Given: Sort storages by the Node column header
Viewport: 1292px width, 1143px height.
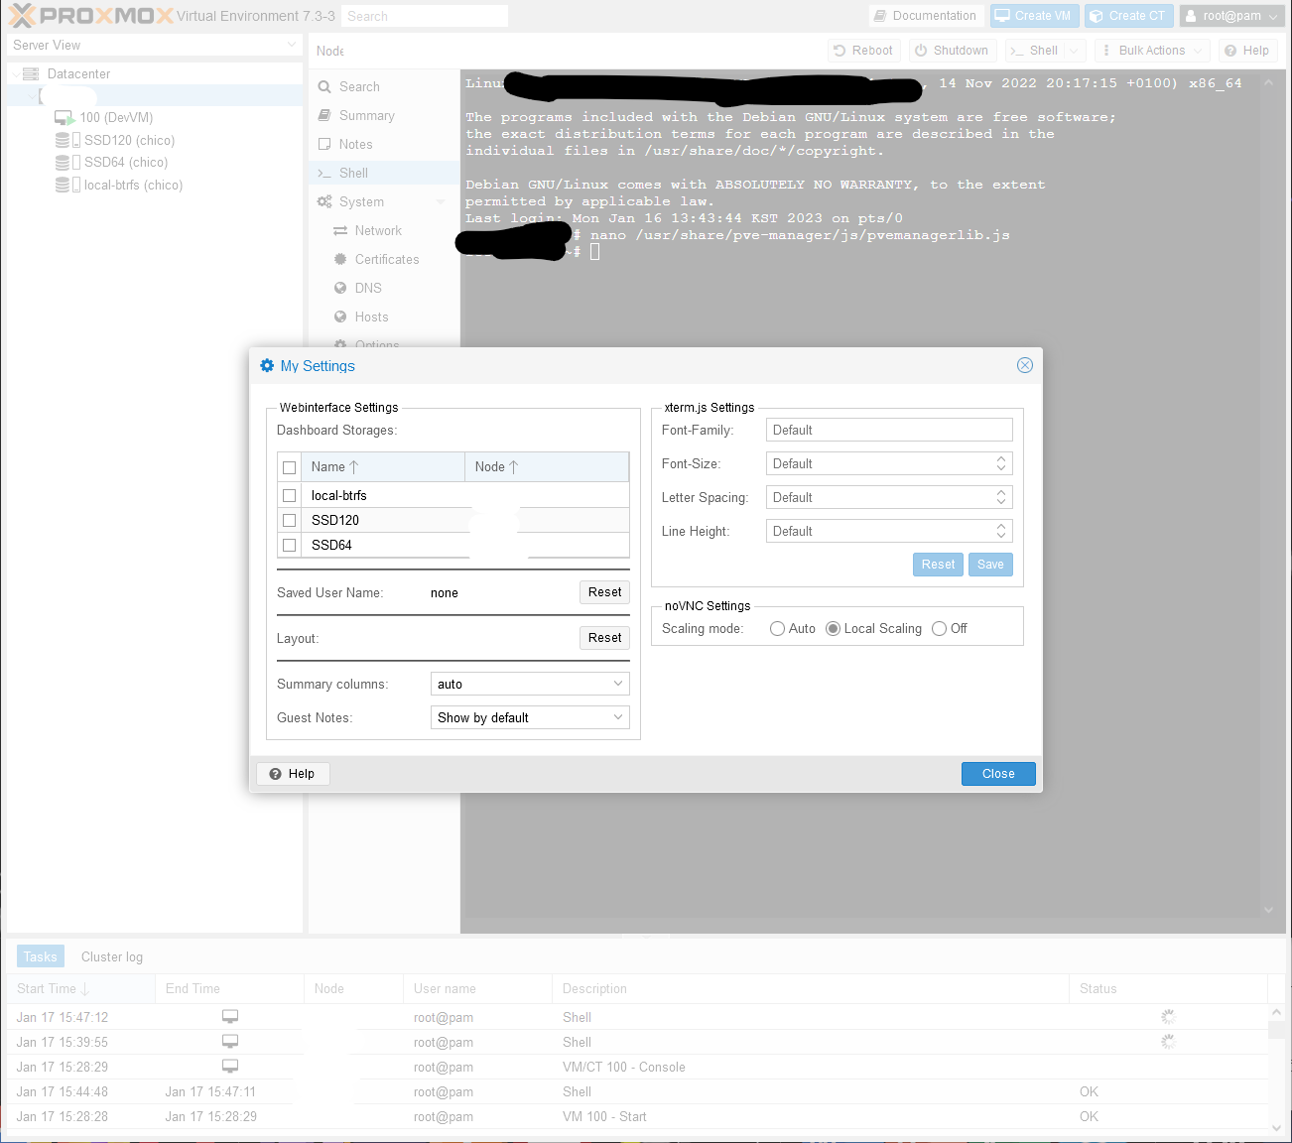Looking at the screenshot, I should [x=547, y=467].
